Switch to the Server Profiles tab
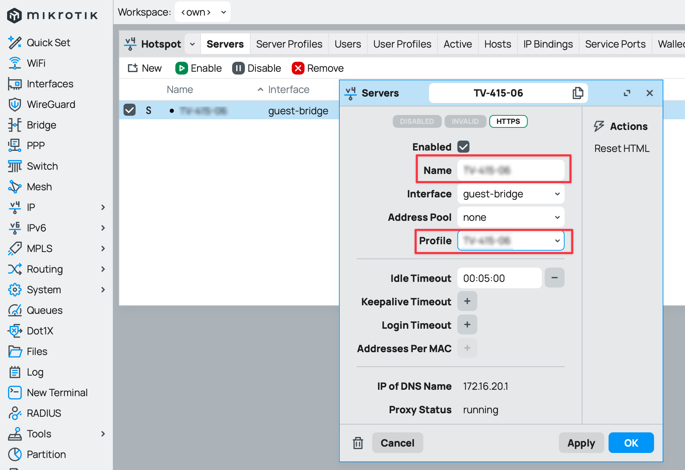The width and height of the screenshot is (685, 470). tap(289, 44)
